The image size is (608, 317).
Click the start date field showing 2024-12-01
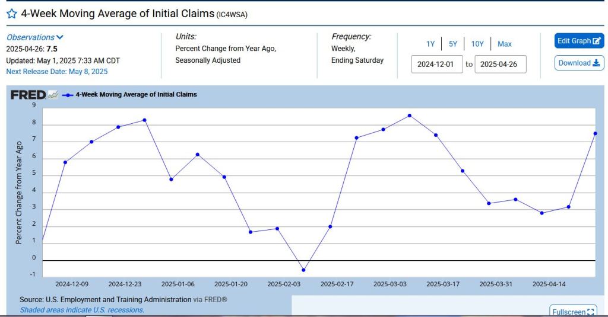coord(436,64)
